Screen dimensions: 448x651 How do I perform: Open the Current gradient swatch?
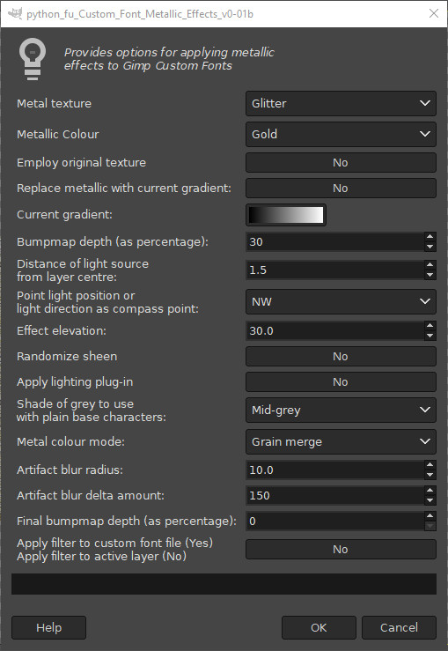286,215
